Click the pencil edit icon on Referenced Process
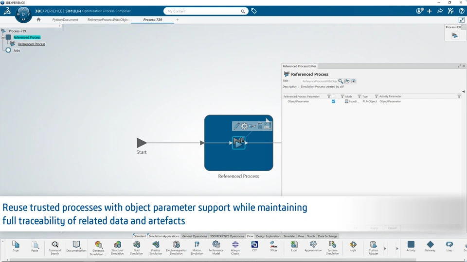The height and width of the screenshot is (262, 467). 236,126
